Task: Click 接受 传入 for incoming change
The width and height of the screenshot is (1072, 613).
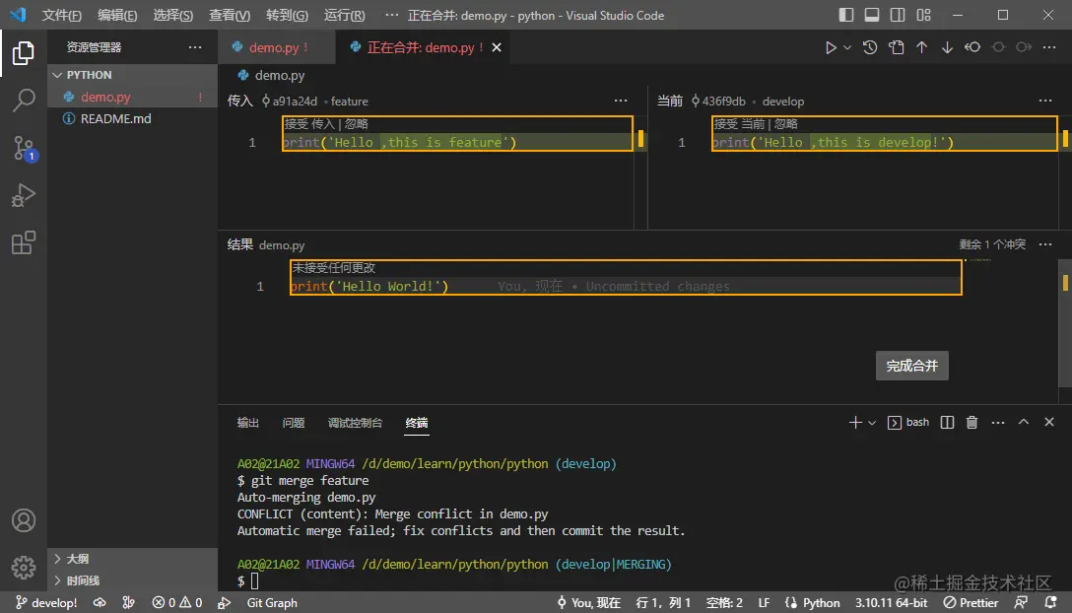Action: pos(309,124)
